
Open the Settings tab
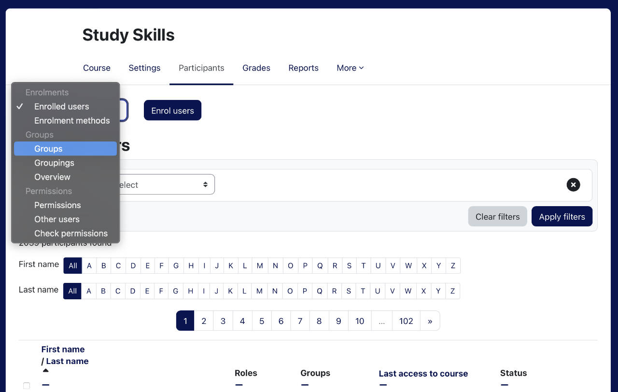click(144, 68)
